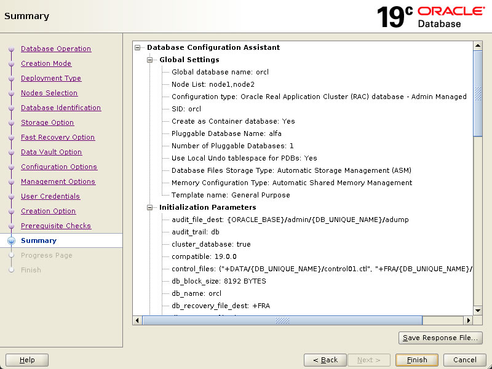Jump to the Nodes Selection step
This screenshot has width=492, height=369.
tap(49, 93)
